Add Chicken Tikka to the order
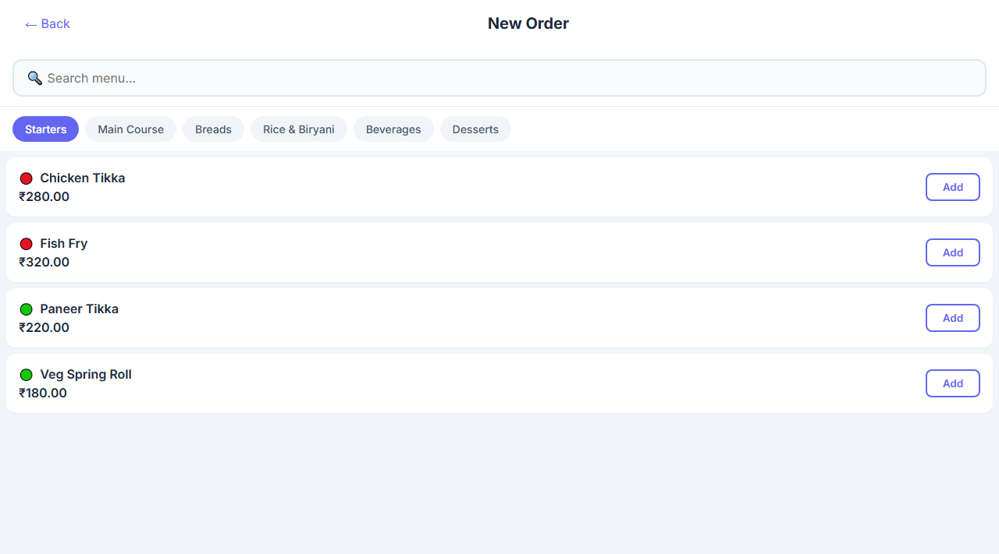The image size is (999, 554). 952,187
